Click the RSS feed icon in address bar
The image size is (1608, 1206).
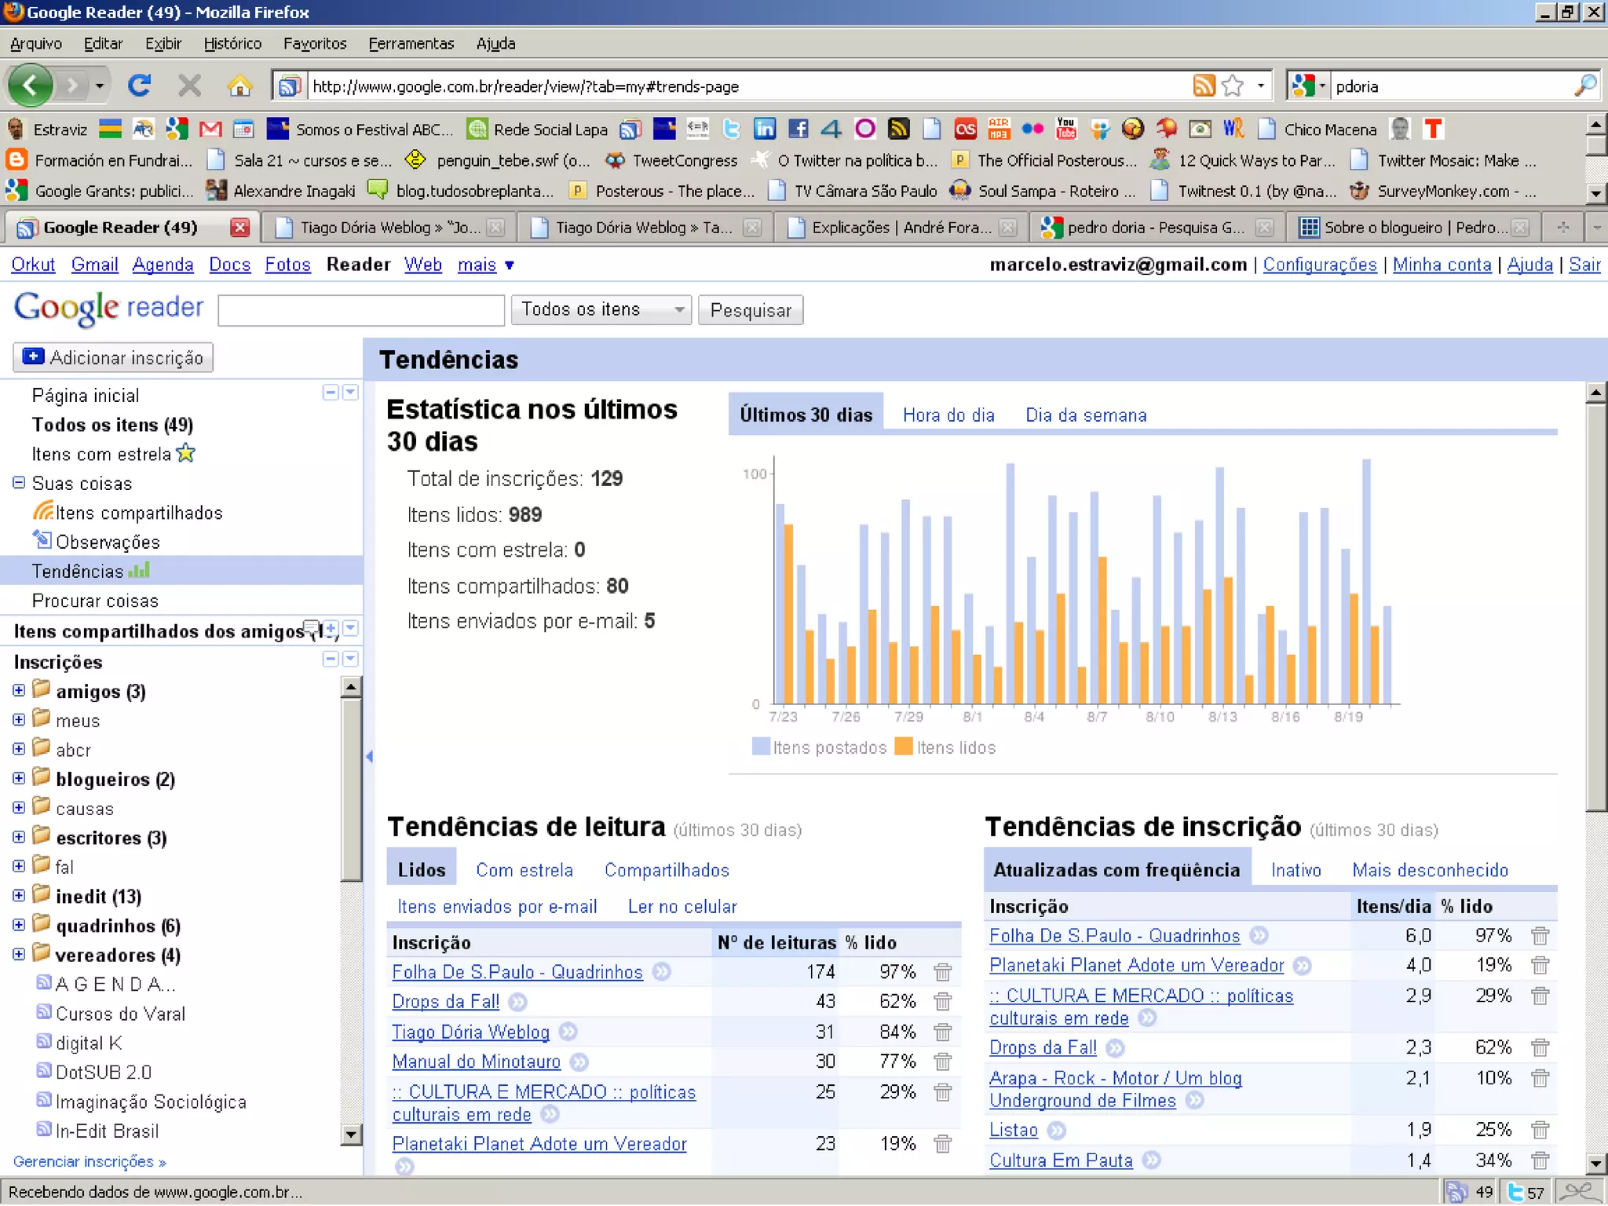[x=1203, y=85]
